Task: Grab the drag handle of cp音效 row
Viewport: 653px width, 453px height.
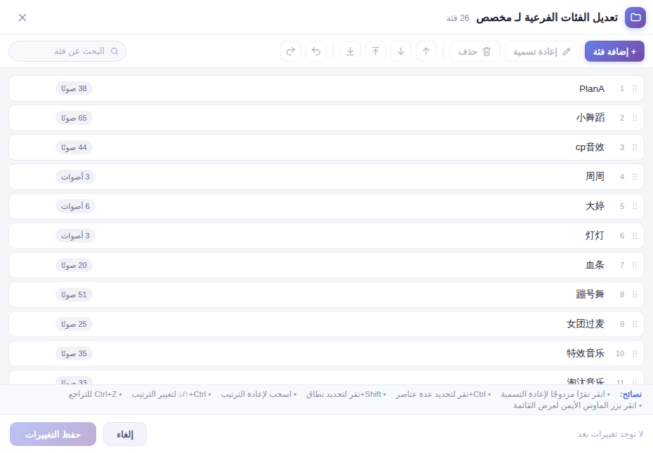Action: click(635, 147)
